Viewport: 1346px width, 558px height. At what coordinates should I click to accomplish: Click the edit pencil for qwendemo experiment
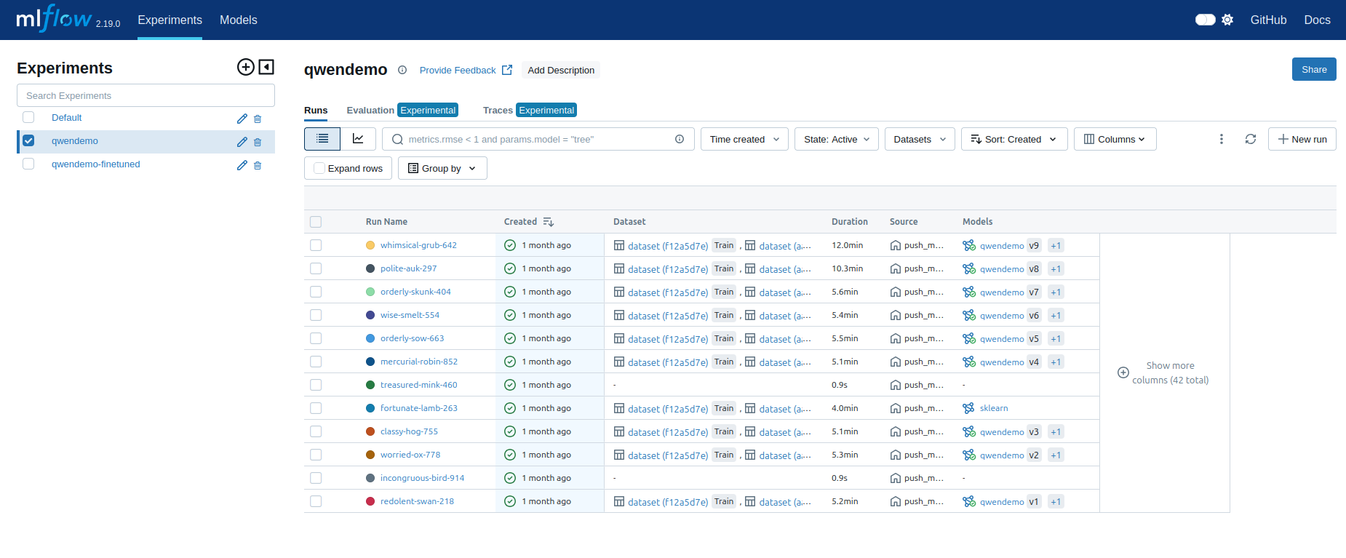tap(242, 142)
